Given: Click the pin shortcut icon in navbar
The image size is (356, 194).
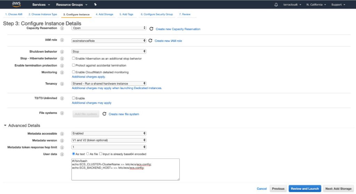Looking at the screenshot, I should pos(96,5).
